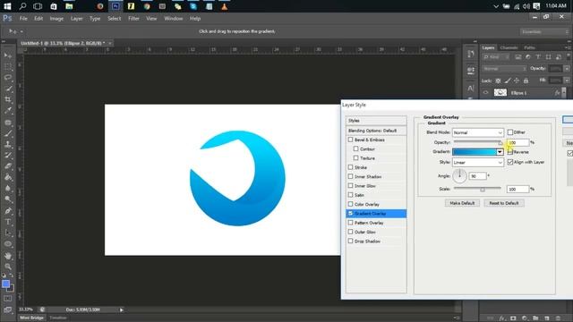
Task: Open the layer Opacity slider arrow
Action: (567, 69)
